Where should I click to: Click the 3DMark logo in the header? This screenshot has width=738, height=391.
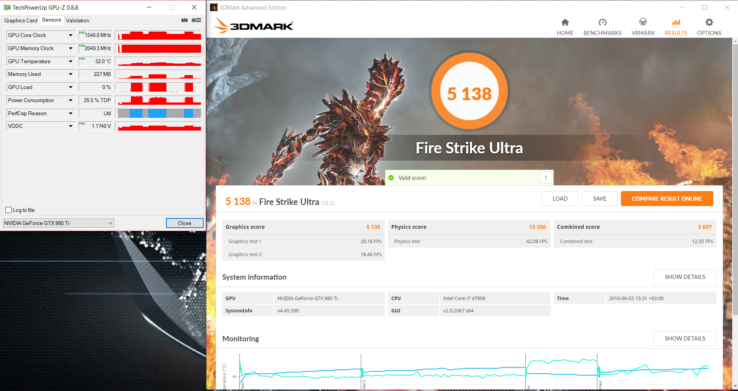click(253, 25)
